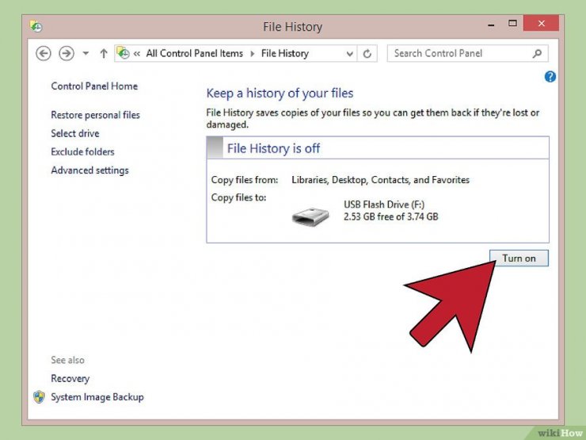Open the Select drive link

(75, 133)
